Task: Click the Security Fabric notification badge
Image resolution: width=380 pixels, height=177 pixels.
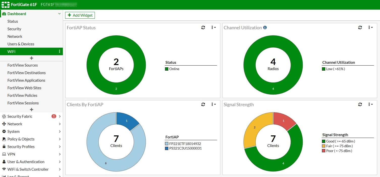Action: [54, 116]
